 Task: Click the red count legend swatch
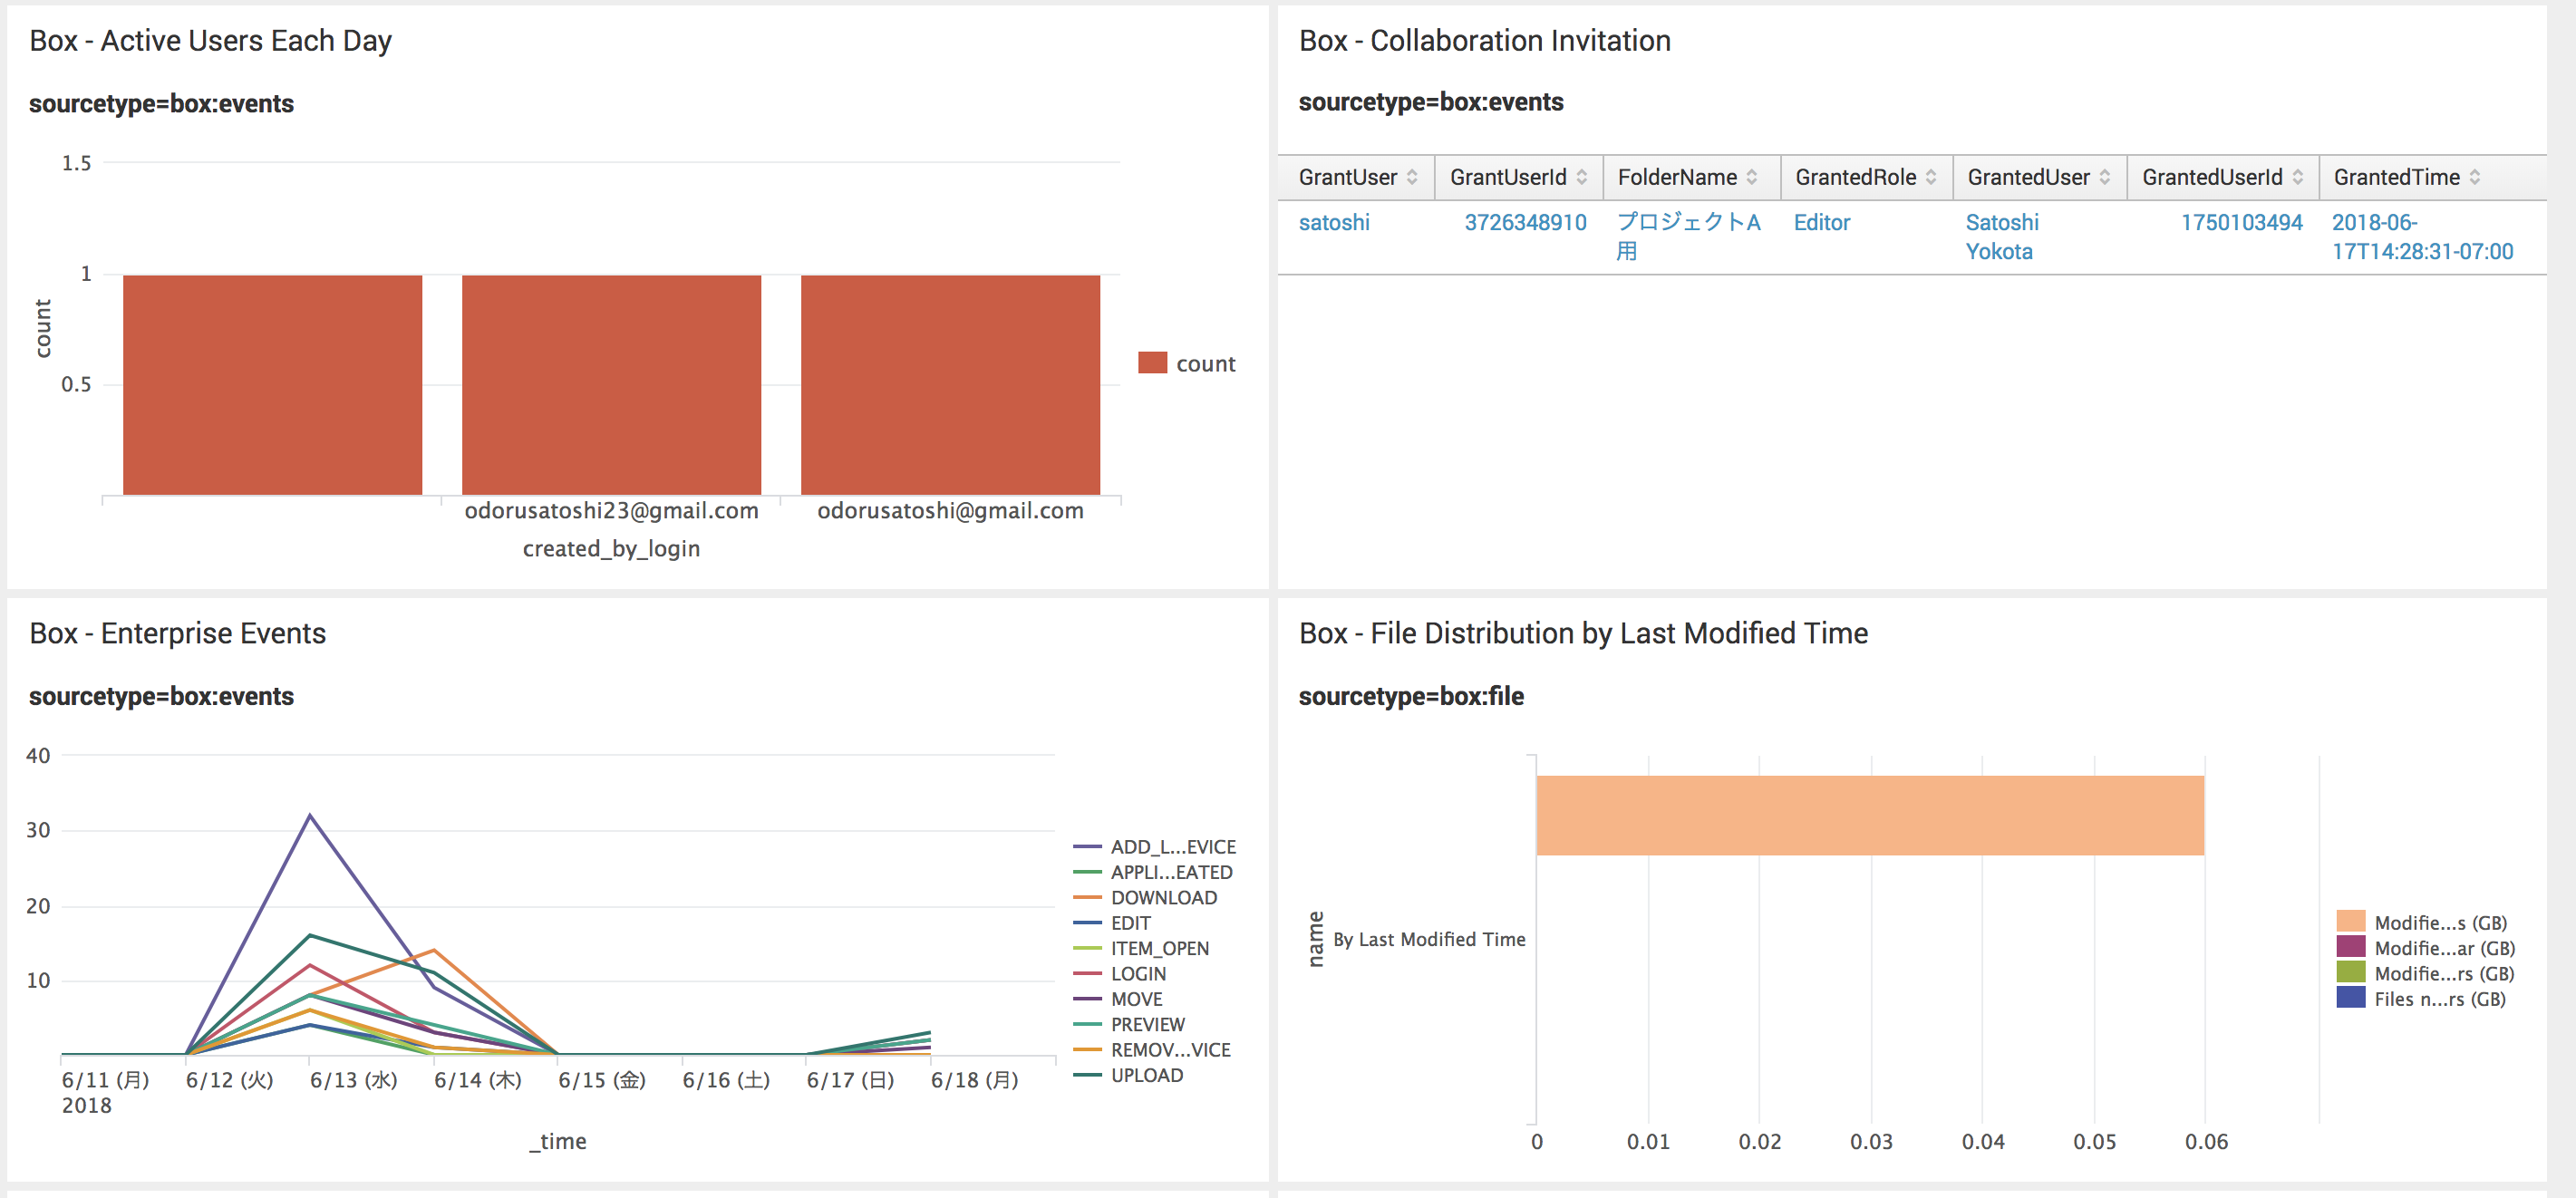(x=1155, y=362)
